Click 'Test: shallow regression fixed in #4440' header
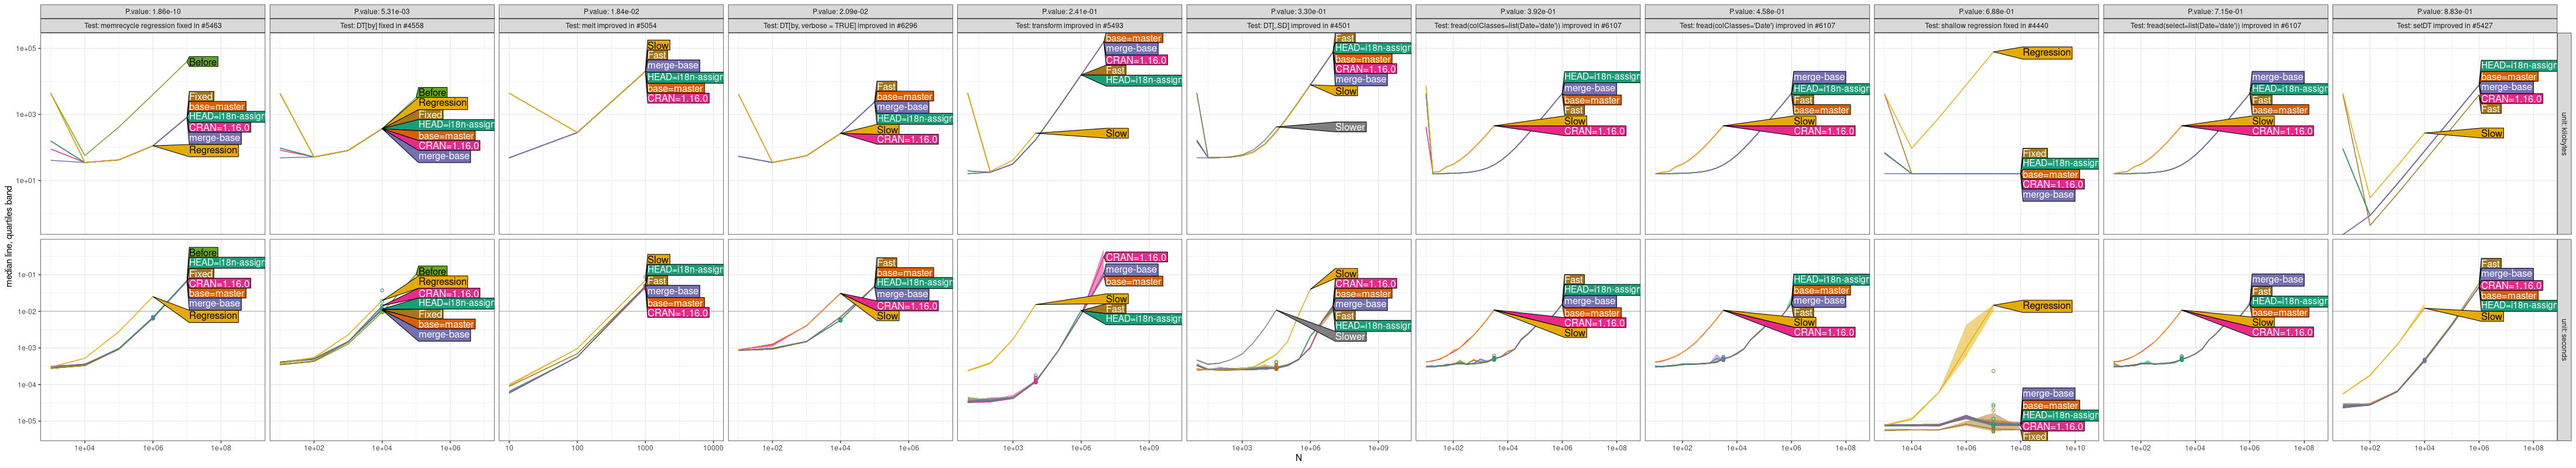Screen dimensions: 2576x468 point(1985,26)
